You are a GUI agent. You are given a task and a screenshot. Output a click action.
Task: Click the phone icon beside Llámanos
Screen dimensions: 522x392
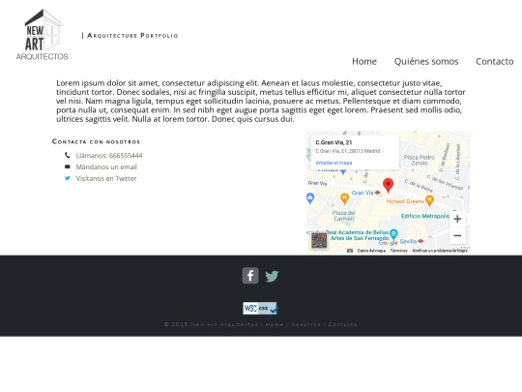click(x=68, y=155)
